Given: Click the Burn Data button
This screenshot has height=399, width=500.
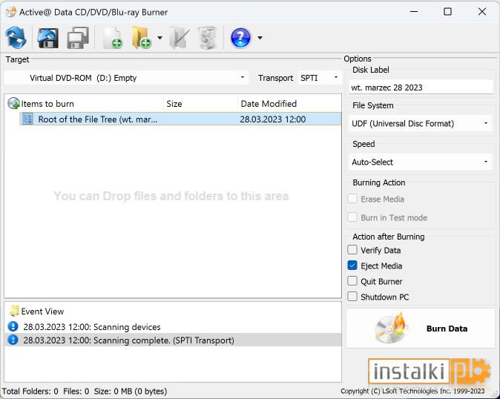Looking at the screenshot, I should coord(421,329).
